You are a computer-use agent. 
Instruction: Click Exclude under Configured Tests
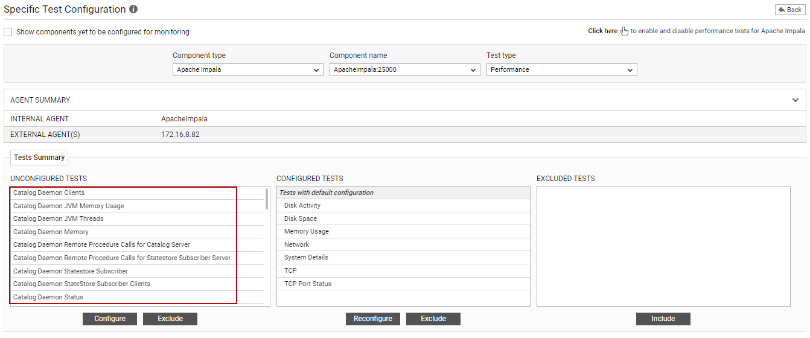click(433, 319)
